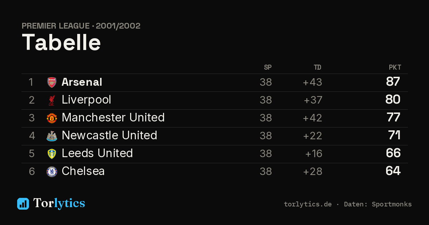The width and height of the screenshot is (429, 225).
Task: Click the PKT column header
Action: (395, 67)
